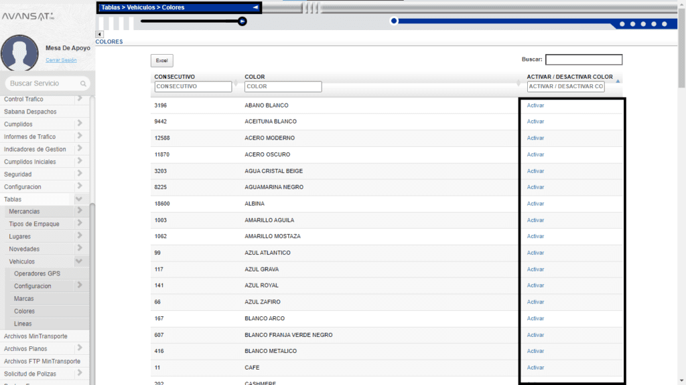686x385 pixels.
Task: Collapse the Vehiculos submenu chevron
Action: point(79,261)
